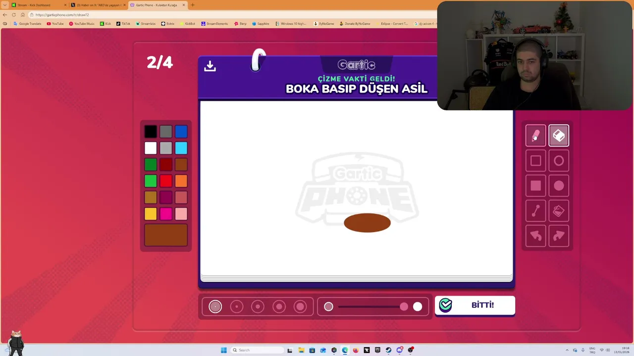The width and height of the screenshot is (634, 356).
Task: Select the light pink color swatch
Action: coord(181,214)
